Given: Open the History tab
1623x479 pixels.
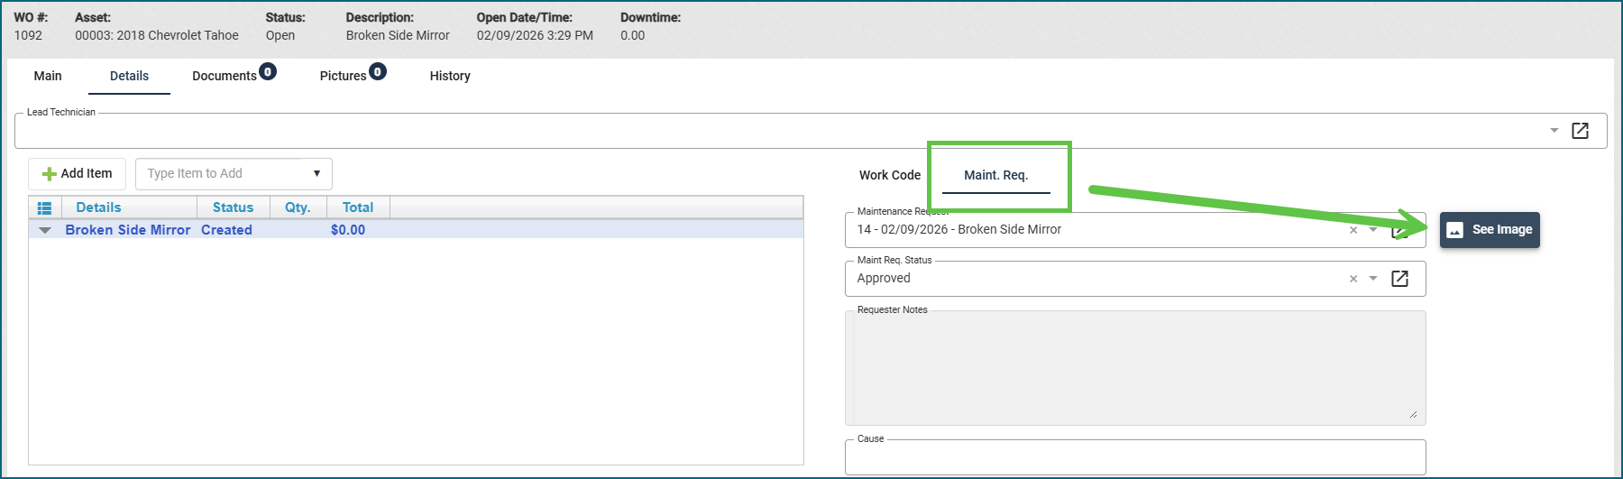Looking at the screenshot, I should coord(450,76).
